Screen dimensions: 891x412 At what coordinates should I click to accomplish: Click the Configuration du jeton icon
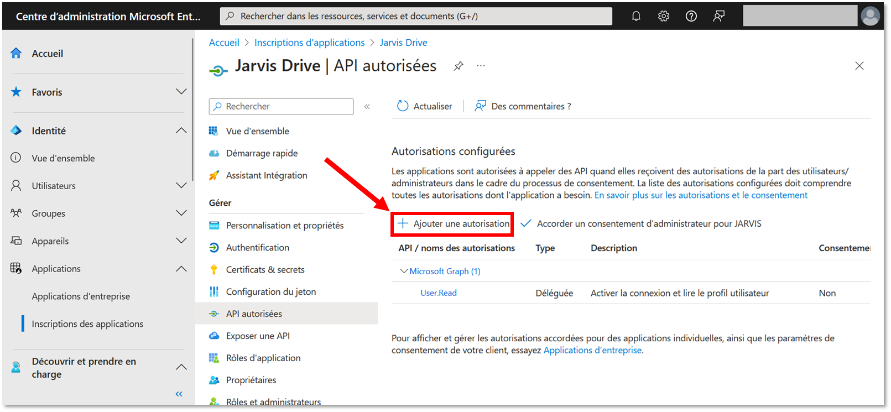coord(214,291)
